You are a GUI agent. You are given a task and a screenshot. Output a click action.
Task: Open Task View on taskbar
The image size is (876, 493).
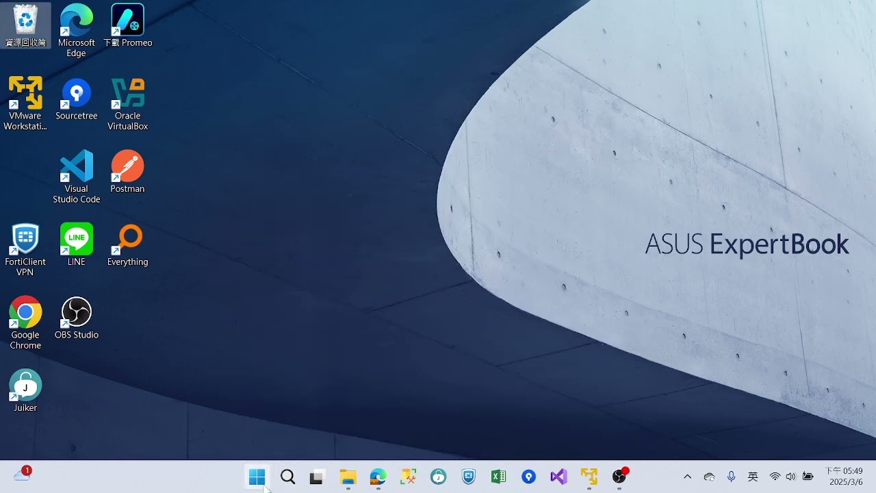pos(317,477)
